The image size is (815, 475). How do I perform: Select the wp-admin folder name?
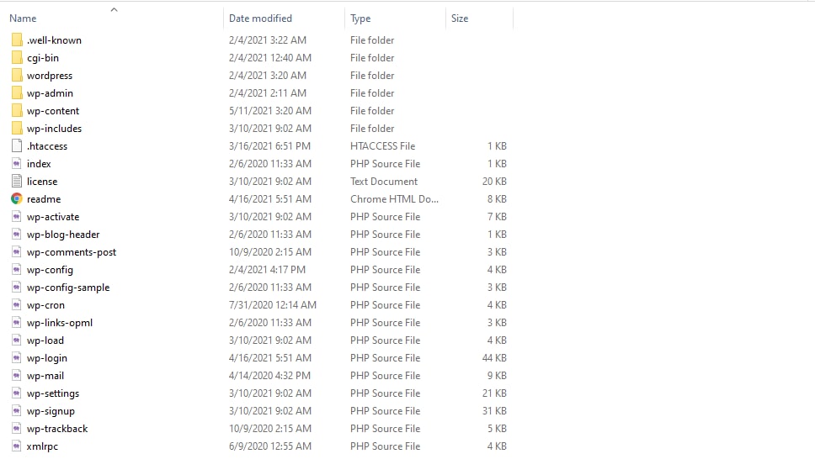(x=50, y=93)
